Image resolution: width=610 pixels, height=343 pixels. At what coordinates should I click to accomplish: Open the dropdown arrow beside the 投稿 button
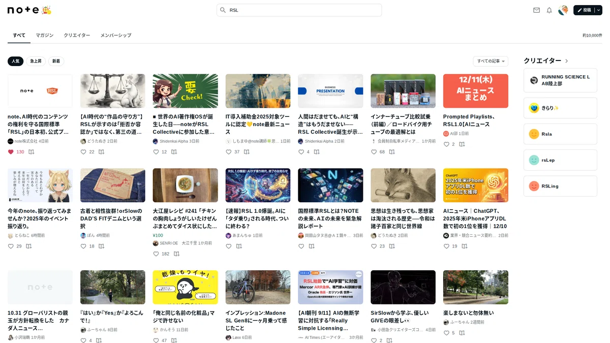click(x=598, y=10)
